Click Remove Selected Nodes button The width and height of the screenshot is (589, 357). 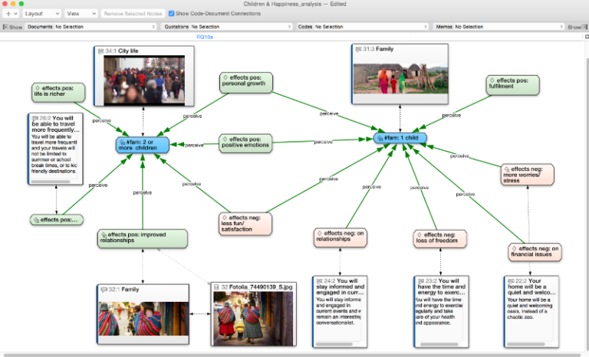[x=133, y=14]
